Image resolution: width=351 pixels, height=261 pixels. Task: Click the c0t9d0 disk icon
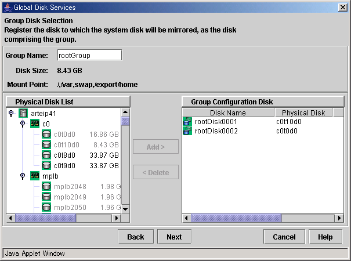click(x=46, y=166)
